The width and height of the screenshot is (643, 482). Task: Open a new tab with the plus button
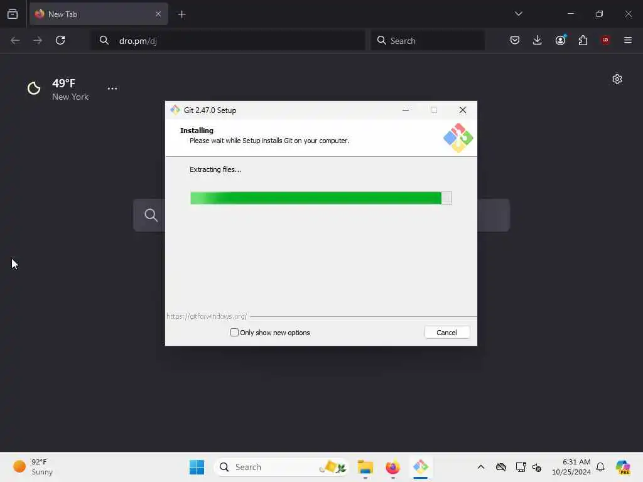point(181,14)
